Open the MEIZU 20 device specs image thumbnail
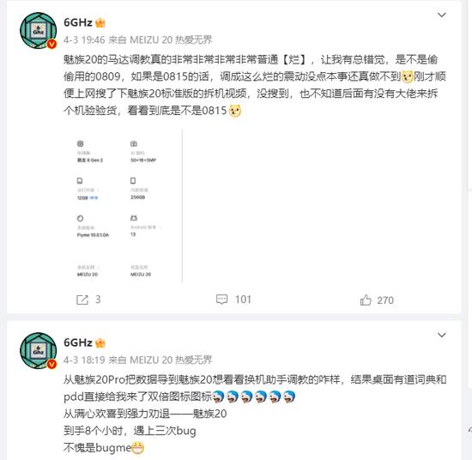Viewport: 472px width, 460px height. 123,206
